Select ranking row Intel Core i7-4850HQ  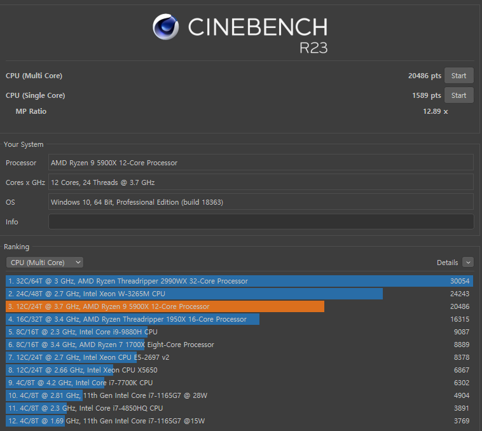(x=239, y=408)
